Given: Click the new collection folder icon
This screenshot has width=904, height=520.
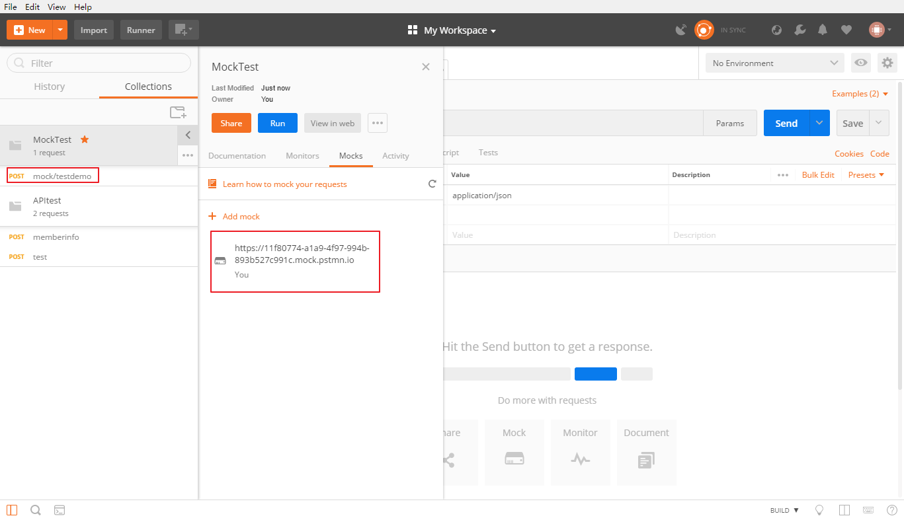Looking at the screenshot, I should click(178, 112).
